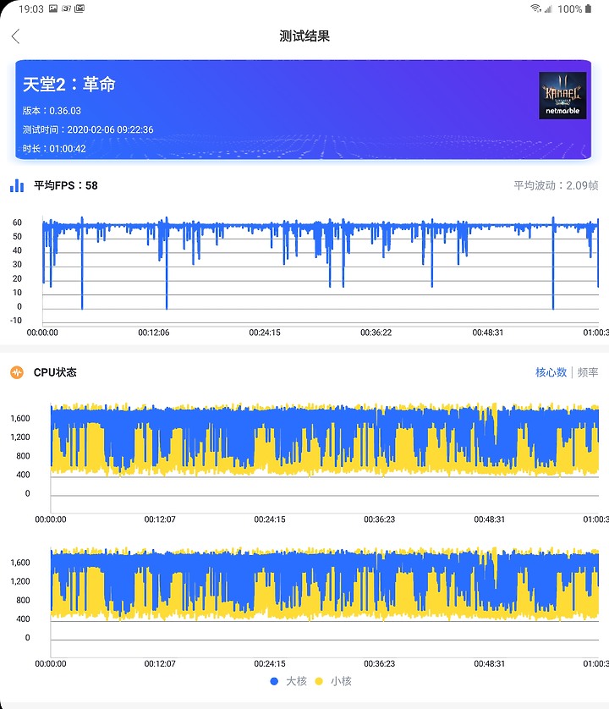The image size is (609, 709).
Task: Tap the battery icon in status bar
Action: click(588, 8)
